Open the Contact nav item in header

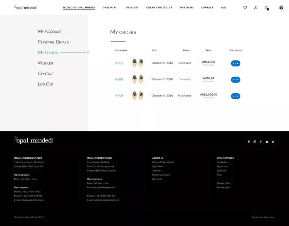pyautogui.click(x=207, y=8)
